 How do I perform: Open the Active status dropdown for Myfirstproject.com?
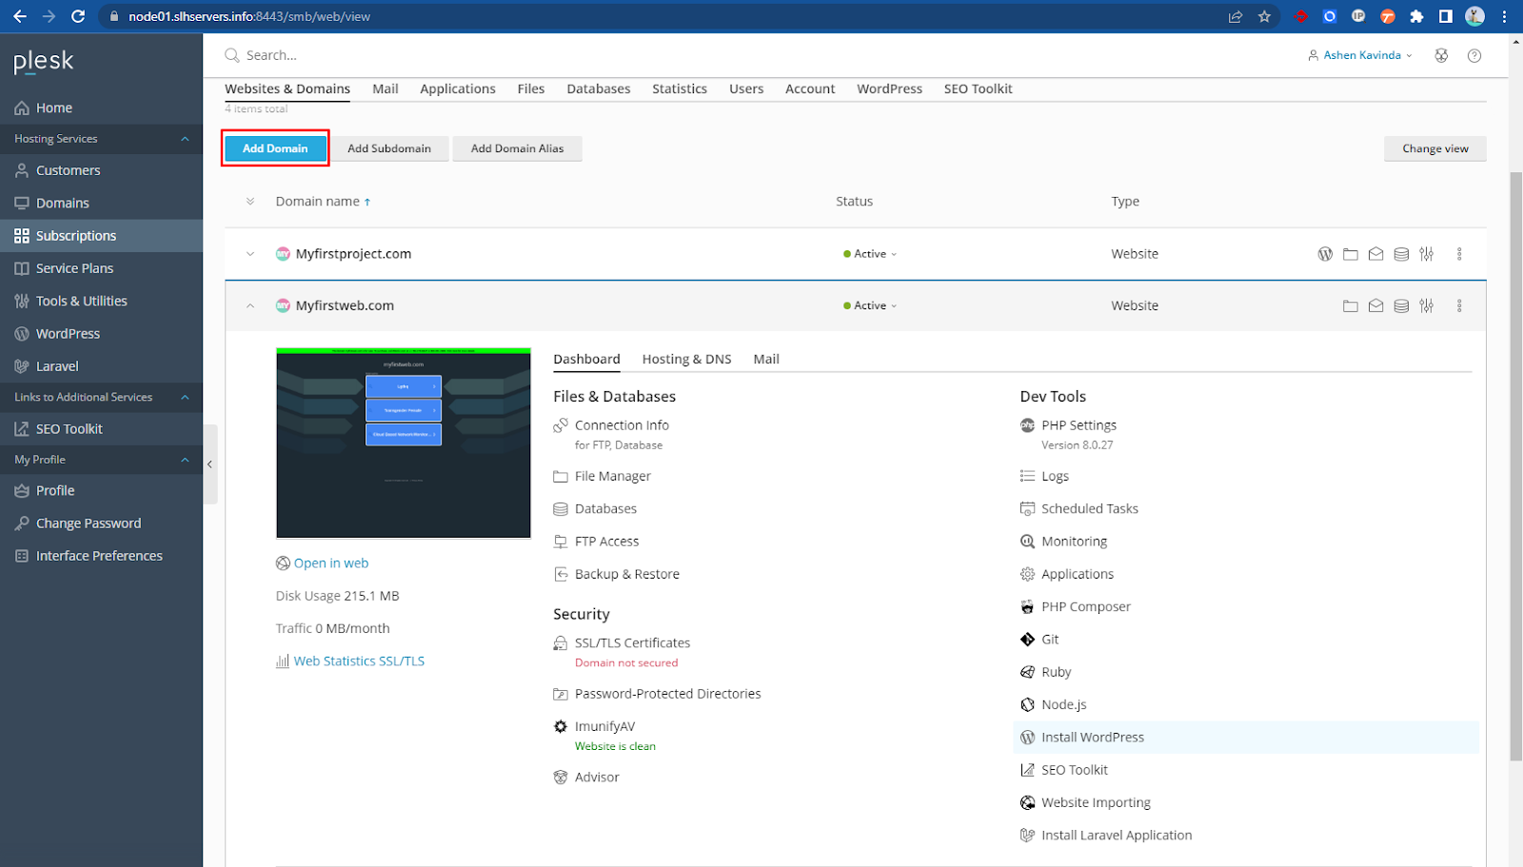pyautogui.click(x=871, y=254)
